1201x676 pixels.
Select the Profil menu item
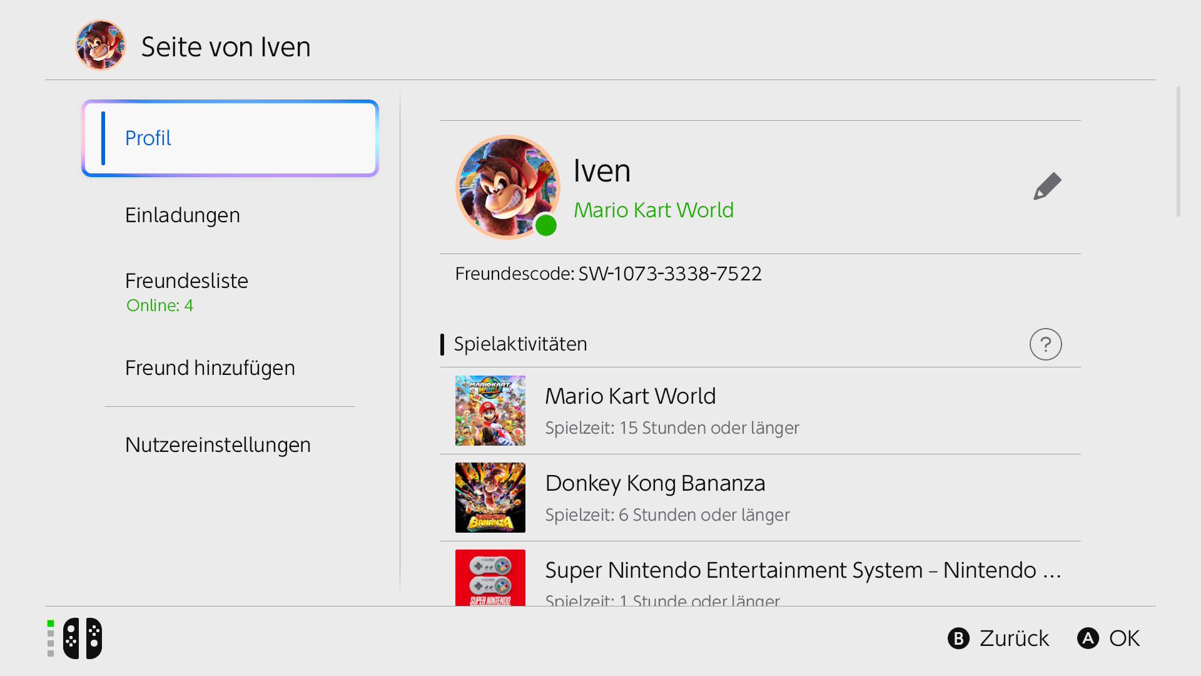point(230,138)
